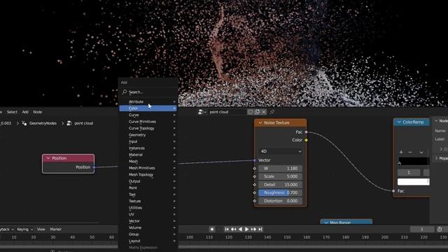Screen dimensions: 448x252
Task: Open the Geometry submenu
Action: pyautogui.click(x=148, y=135)
